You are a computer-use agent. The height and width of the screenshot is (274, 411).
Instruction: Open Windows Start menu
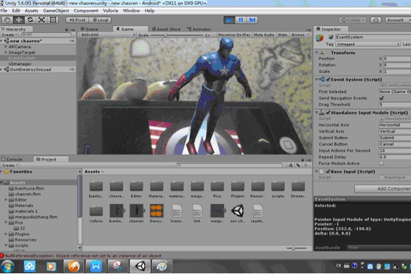tap(8, 266)
